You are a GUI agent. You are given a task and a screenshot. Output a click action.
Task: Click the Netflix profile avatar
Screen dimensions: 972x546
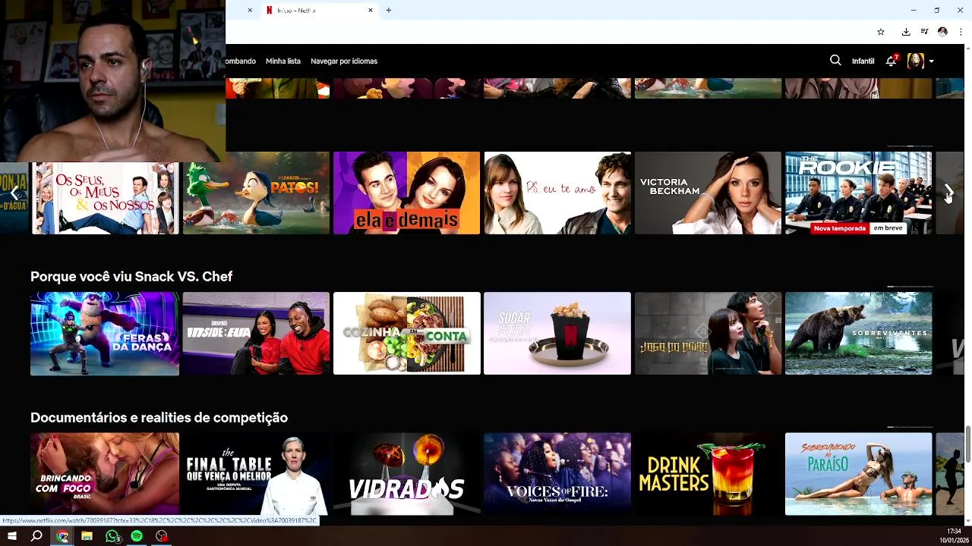click(916, 61)
